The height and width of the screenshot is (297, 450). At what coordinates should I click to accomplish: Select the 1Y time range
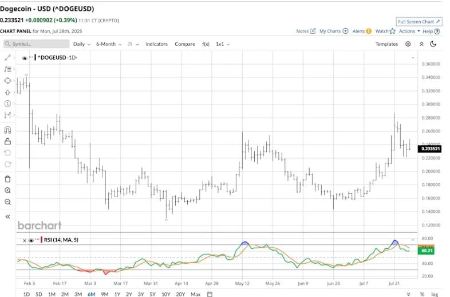point(117,294)
